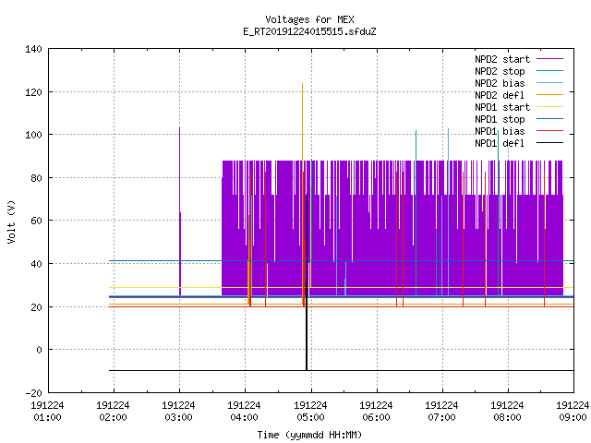Viewport: 591px width, 443px height.
Task: Click the y-axis tick value -20
Action: 33,393
